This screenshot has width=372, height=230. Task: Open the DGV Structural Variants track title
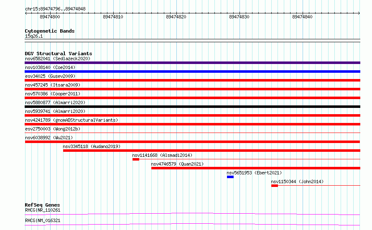[x=59, y=54]
